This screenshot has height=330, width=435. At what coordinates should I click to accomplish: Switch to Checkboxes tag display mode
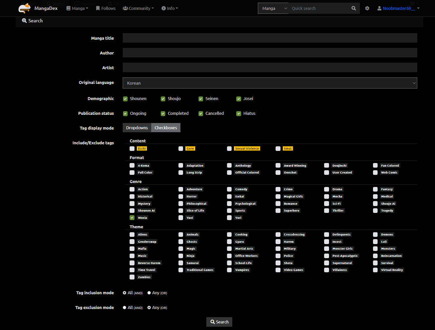click(x=166, y=128)
